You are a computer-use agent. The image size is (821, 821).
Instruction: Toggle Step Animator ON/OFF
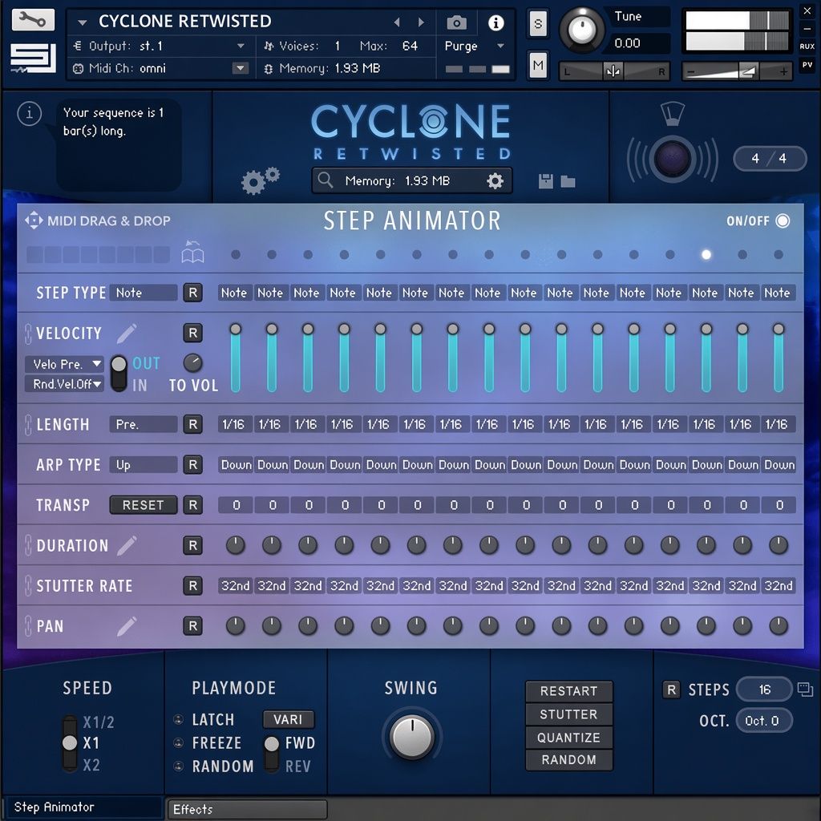tap(783, 221)
